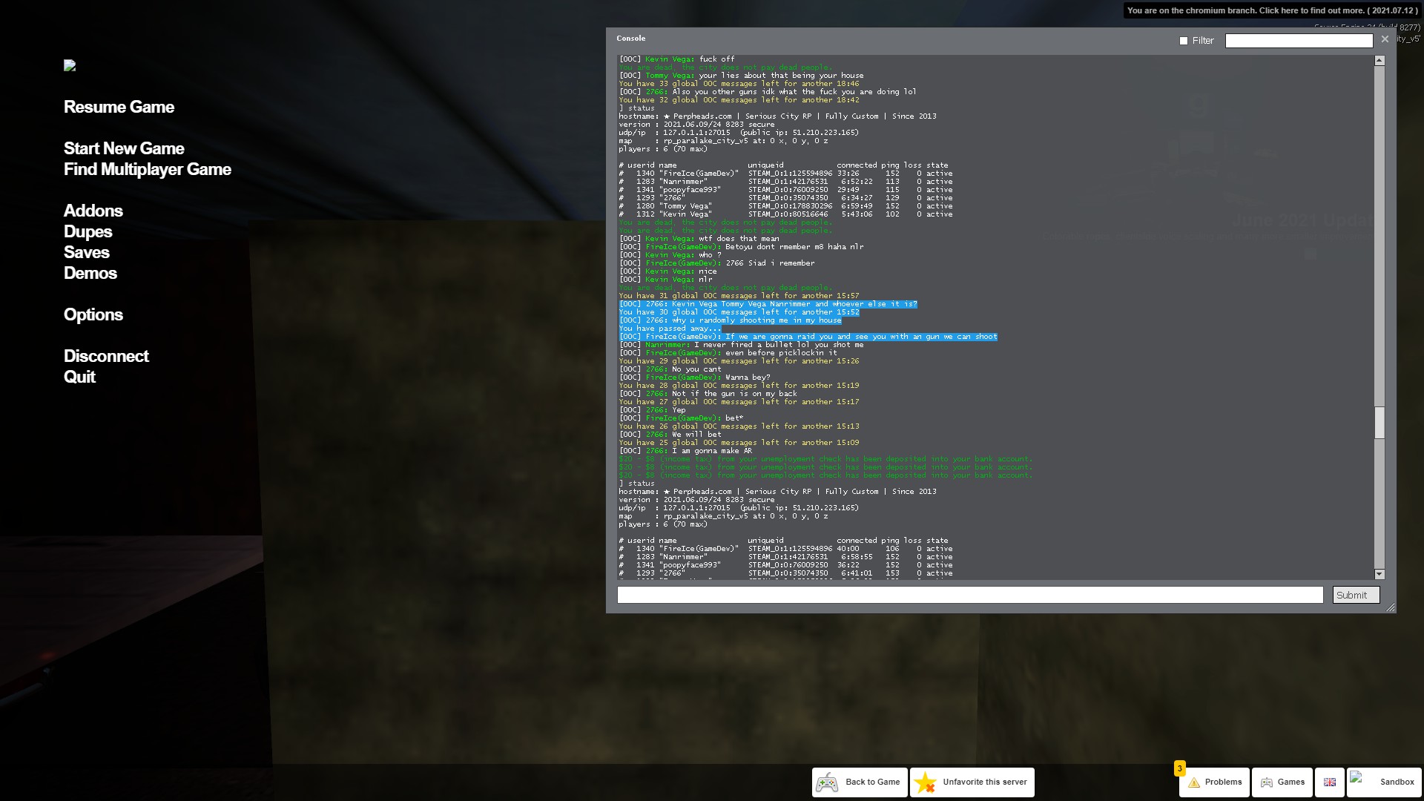Image resolution: width=1424 pixels, height=801 pixels.
Task: Open Options from main menu
Action: pos(93,314)
